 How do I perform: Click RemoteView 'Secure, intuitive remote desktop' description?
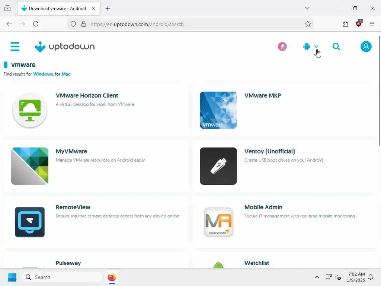point(117,216)
